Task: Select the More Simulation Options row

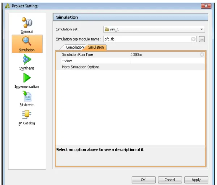Action: point(131,67)
